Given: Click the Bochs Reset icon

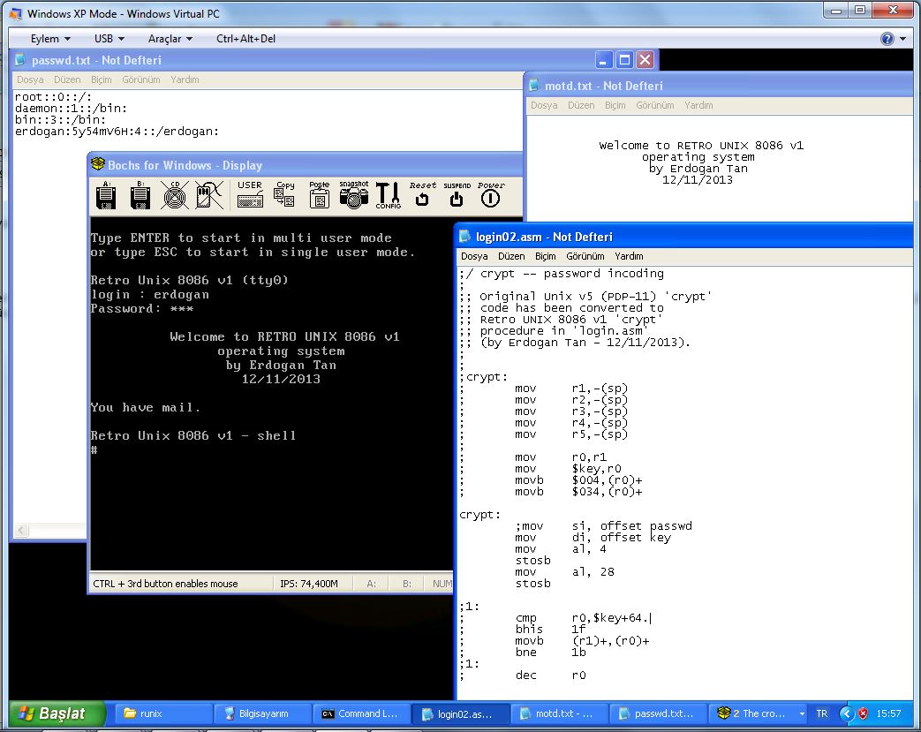Looking at the screenshot, I should 422,195.
